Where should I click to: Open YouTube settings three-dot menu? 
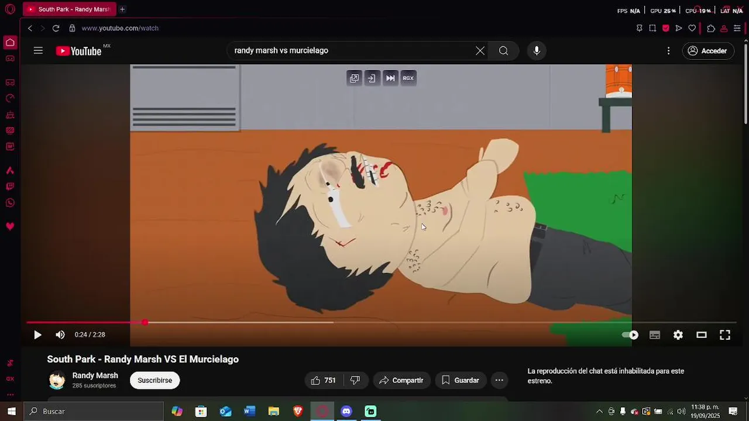[x=668, y=51]
